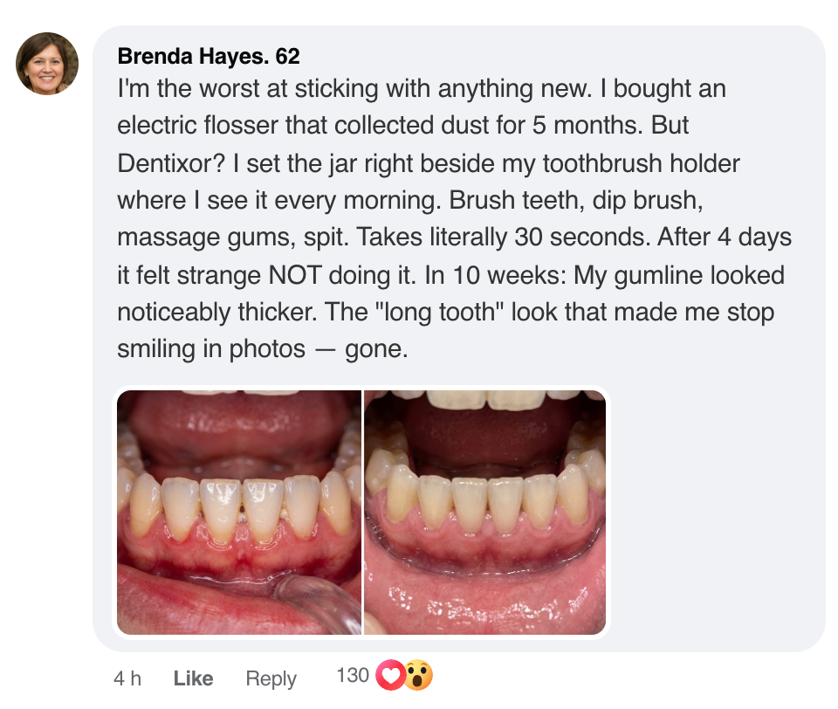
Task: Open the Reply option for this comment
Action: [x=271, y=678]
